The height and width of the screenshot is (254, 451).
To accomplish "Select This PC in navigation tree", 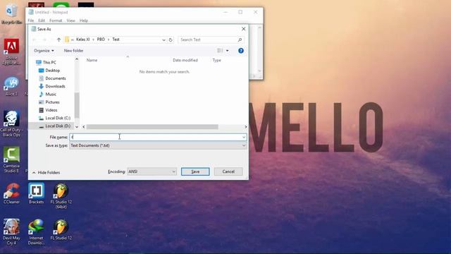I will 46,63.
